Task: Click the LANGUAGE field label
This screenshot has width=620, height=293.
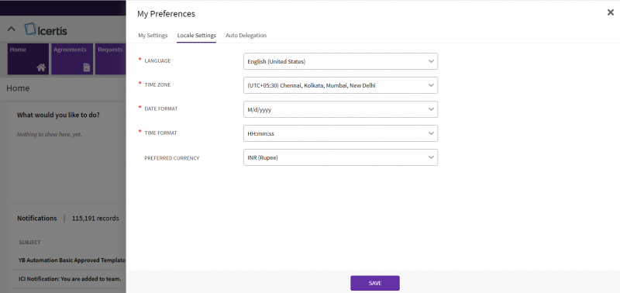Action: click(157, 61)
